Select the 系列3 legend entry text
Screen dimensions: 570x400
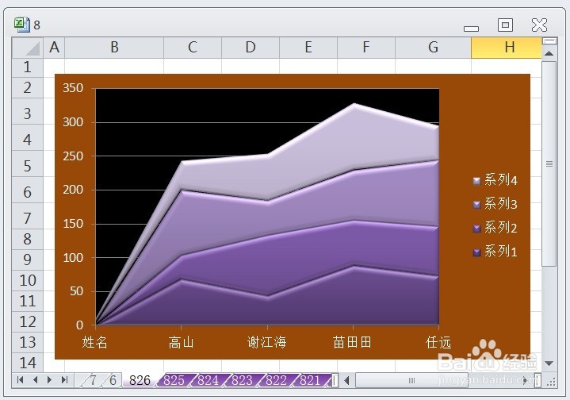pos(500,204)
